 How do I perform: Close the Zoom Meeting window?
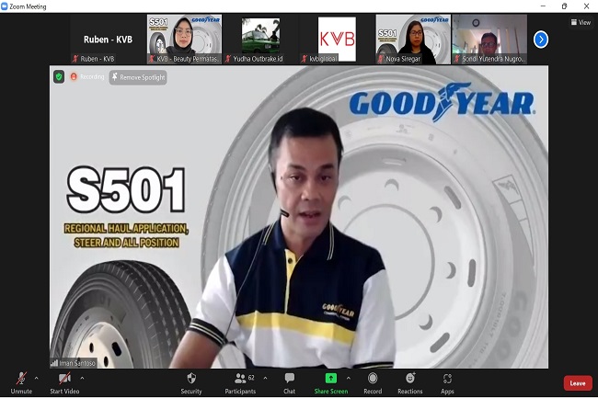[x=587, y=6]
